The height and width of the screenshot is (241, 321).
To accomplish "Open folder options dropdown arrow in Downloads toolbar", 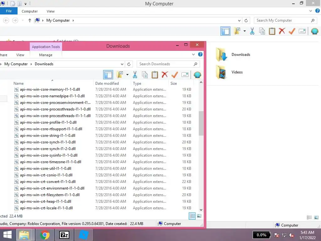I will click(127, 75).
